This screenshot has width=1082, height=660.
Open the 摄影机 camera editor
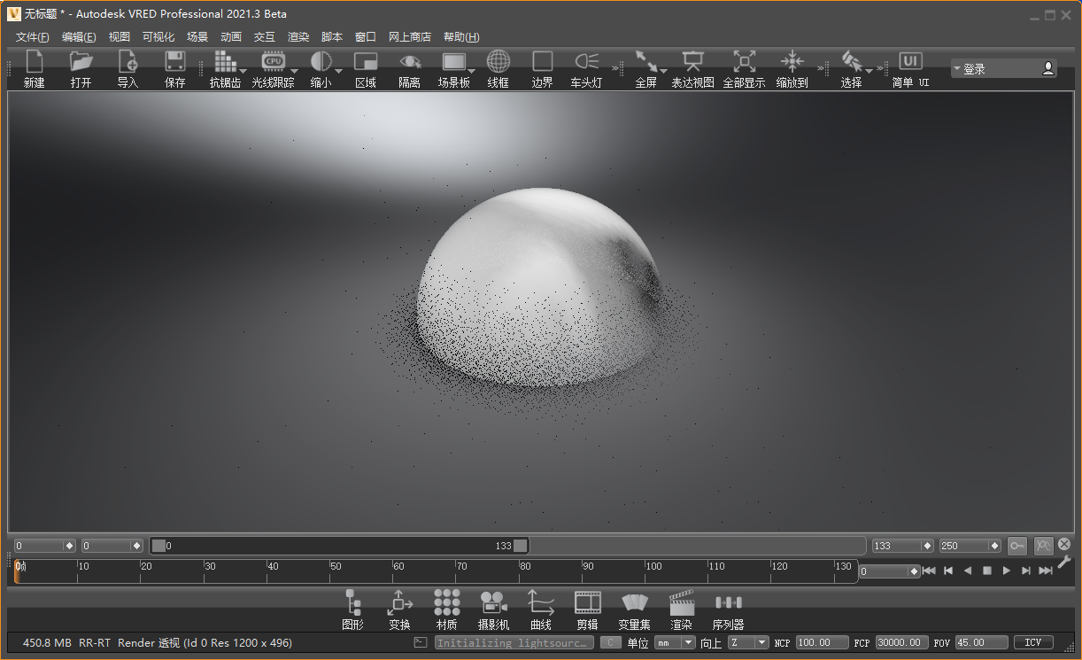coord(493,604)
